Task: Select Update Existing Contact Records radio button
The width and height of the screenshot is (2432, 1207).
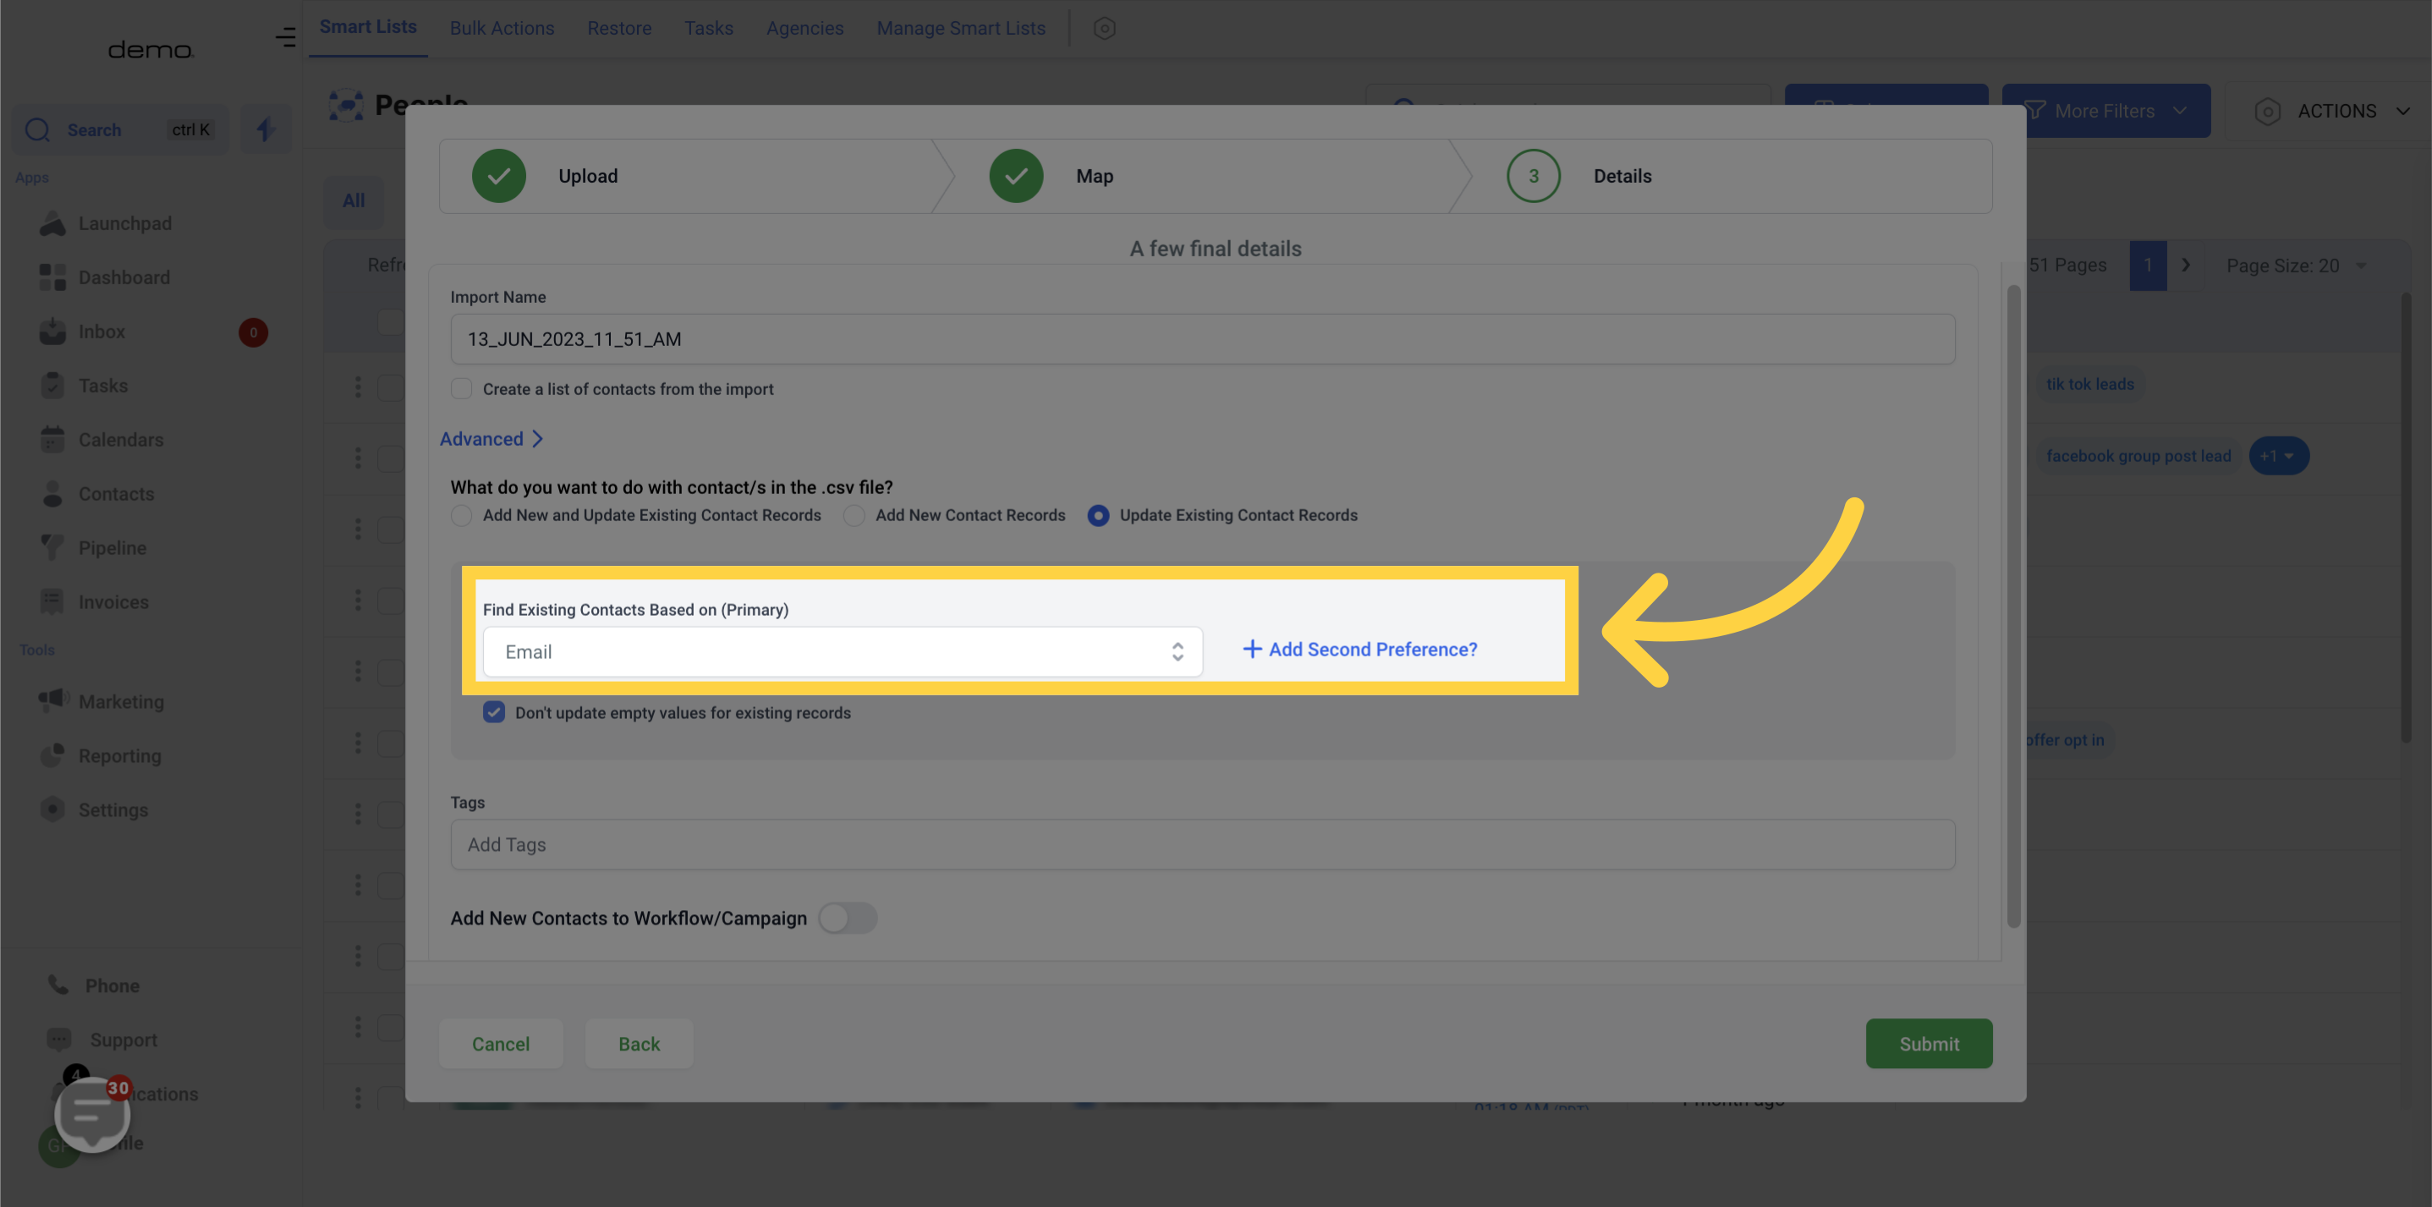Action: point(1096,515)
